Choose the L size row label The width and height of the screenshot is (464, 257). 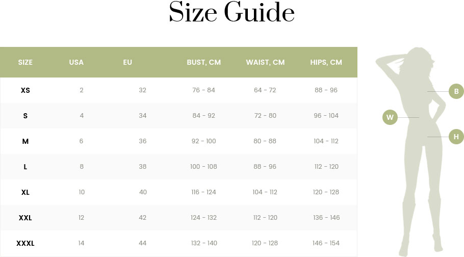coord(25,167)
